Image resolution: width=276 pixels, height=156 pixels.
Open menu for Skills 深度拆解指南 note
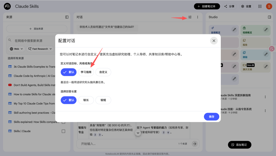(x=265, y=97)
